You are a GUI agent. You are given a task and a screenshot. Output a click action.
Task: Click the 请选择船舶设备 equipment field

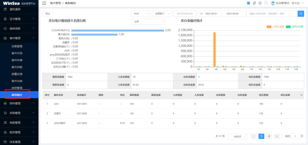click(x=185, y=13)
